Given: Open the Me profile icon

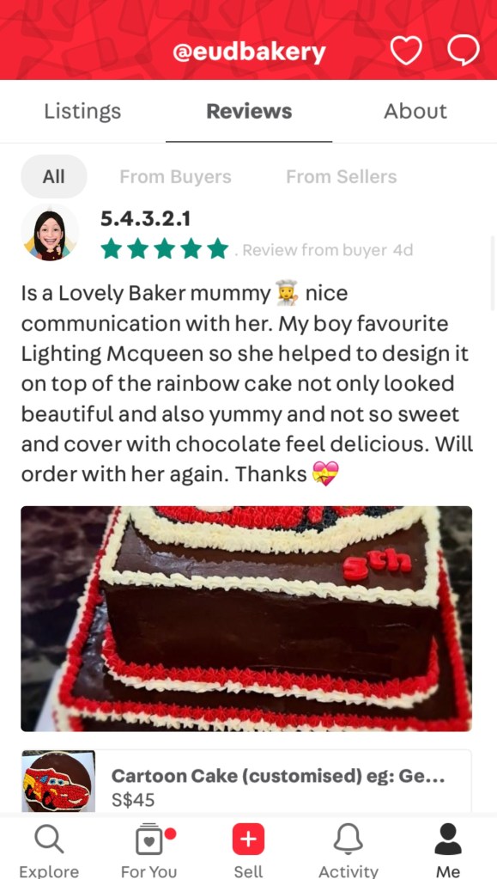Looking at the screenshot, I should coord(448,839).
